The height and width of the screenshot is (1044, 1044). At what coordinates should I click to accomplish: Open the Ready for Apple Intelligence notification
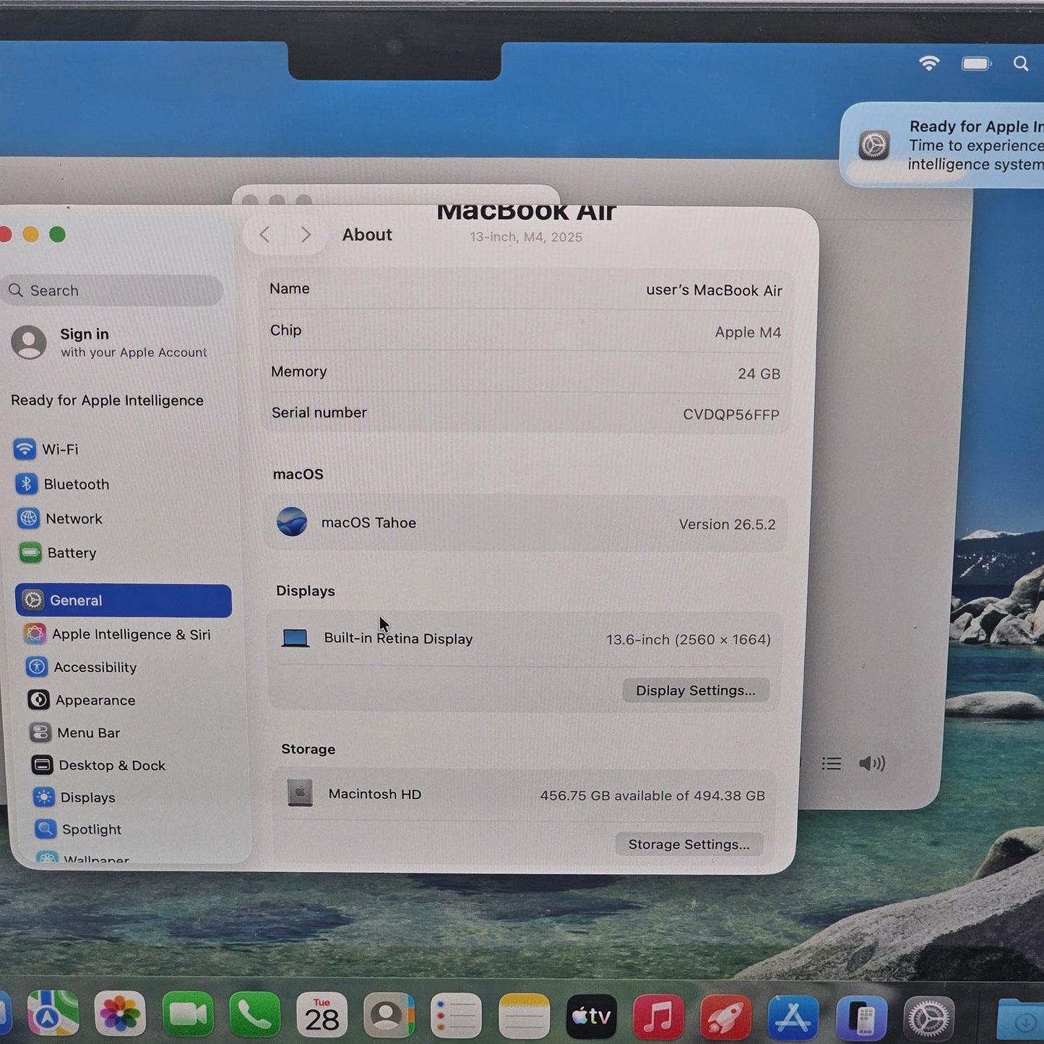[943, 145]
